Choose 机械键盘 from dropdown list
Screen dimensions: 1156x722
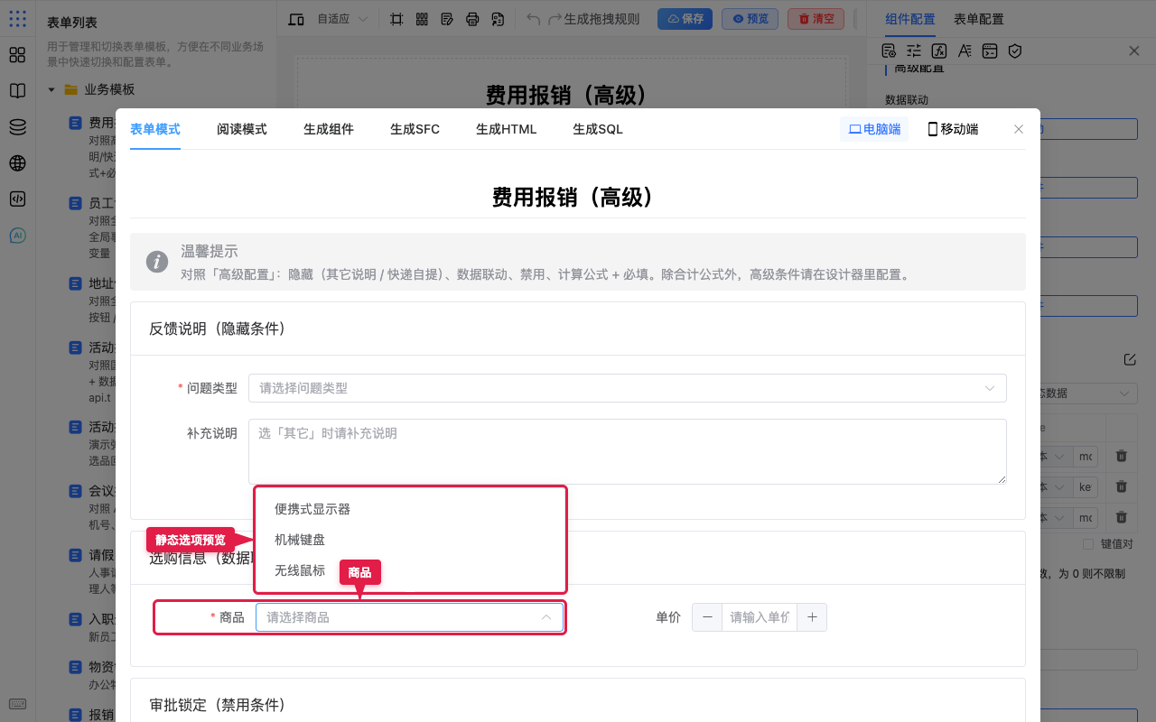point(411,540)
